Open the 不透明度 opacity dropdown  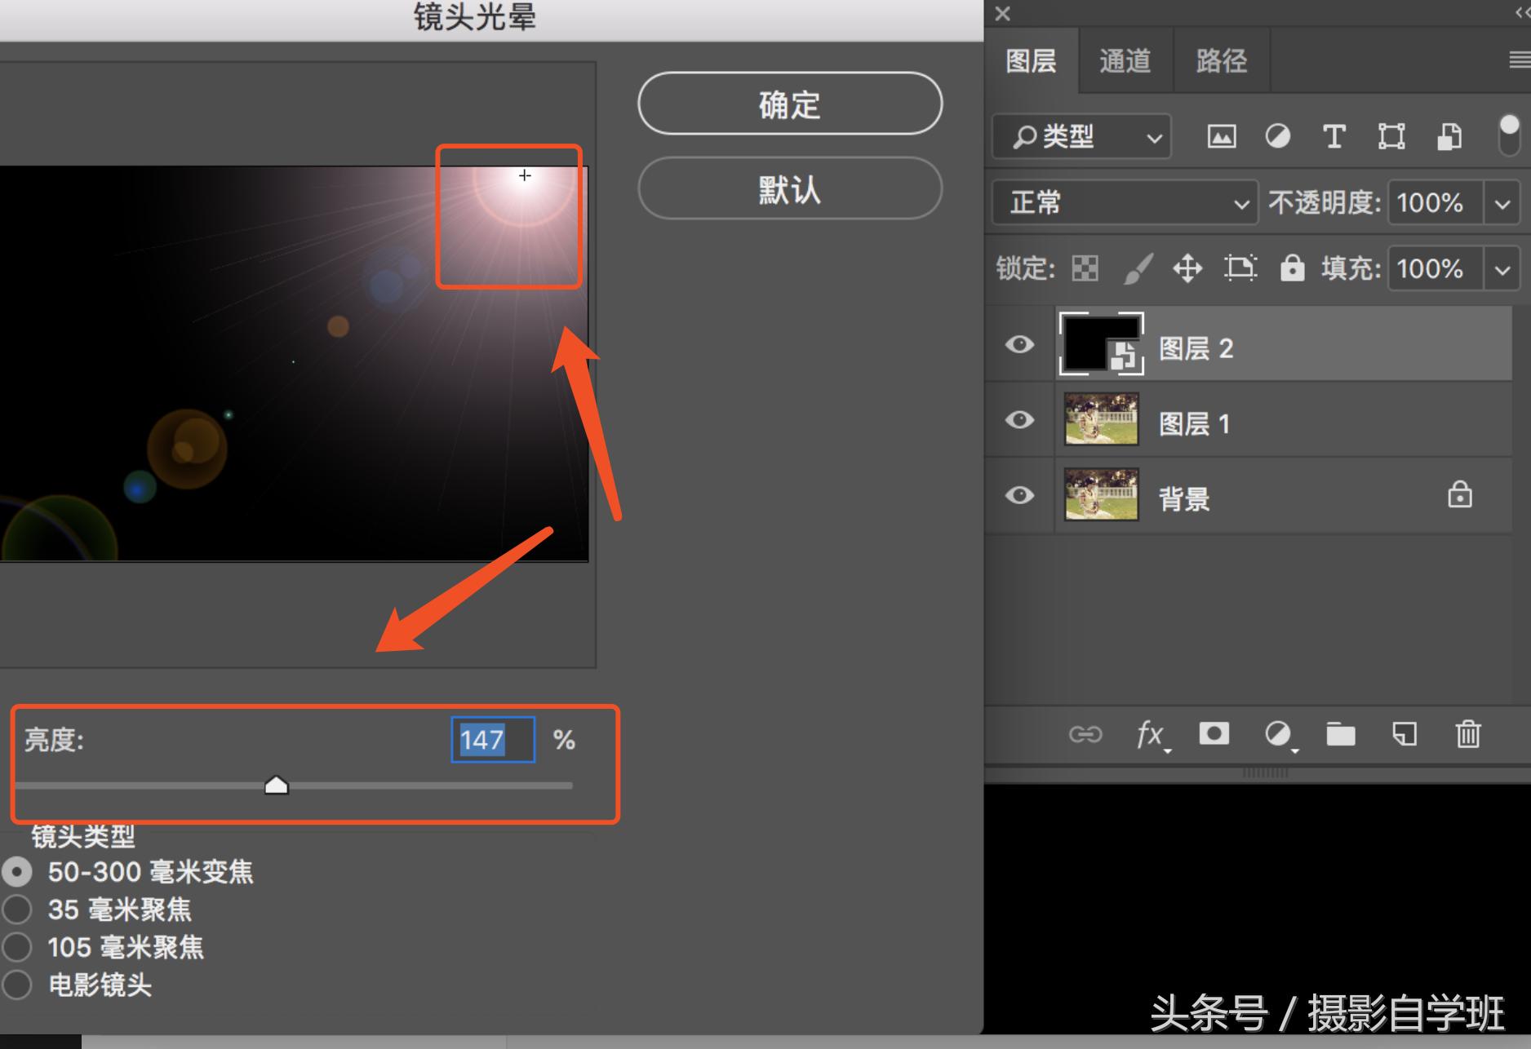click(x=1502, y=202)
